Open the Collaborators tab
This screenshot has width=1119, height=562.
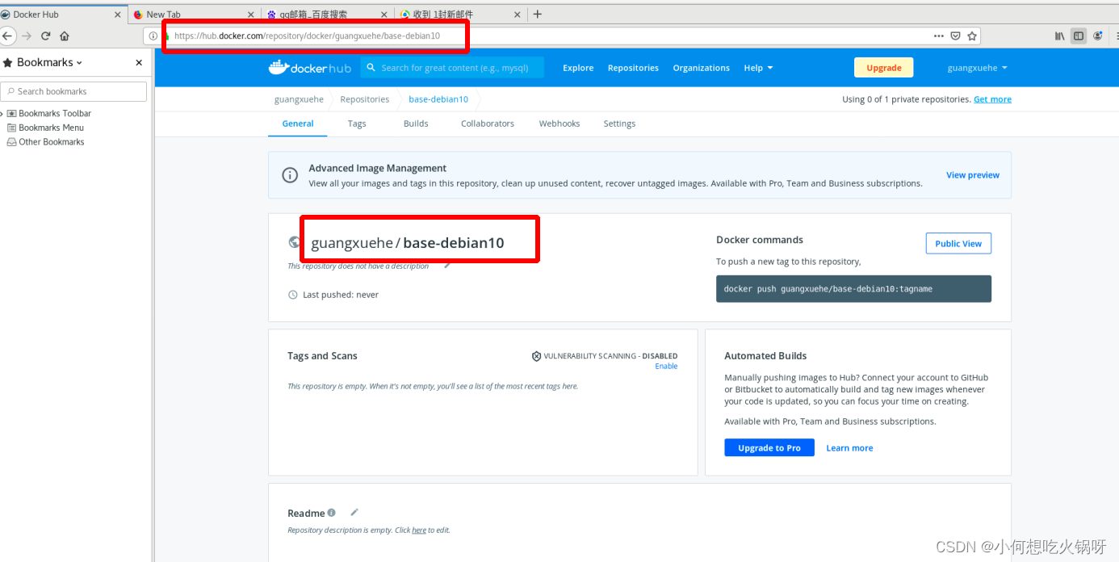point(488,124)
